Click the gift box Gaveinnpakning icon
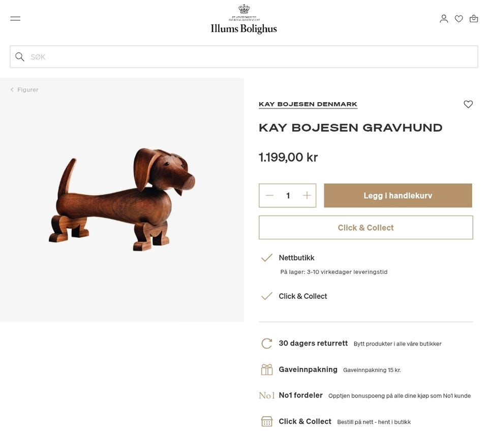Viewport: 488px width, 433px height. click(x=266, y=369)
